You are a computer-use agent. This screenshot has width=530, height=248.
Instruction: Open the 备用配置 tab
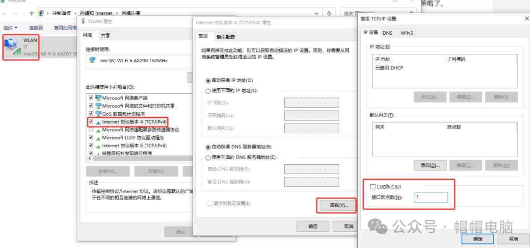225,36
